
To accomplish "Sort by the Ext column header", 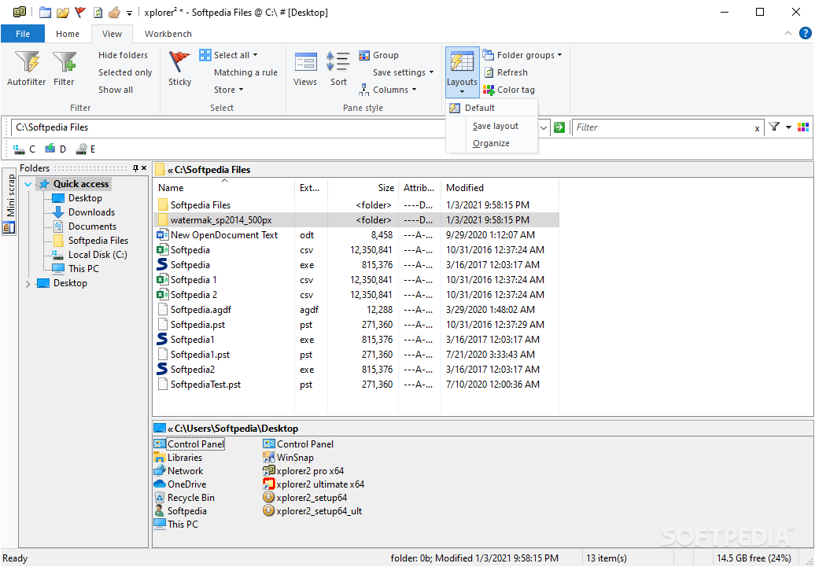I will (x=311, y=188).
